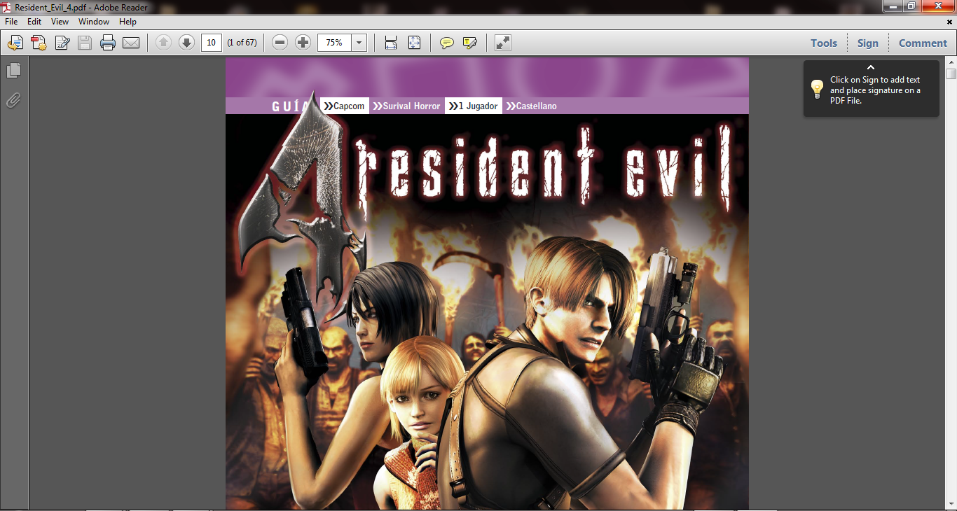Click the Highlight text tool icon

(x=469, y=43)
